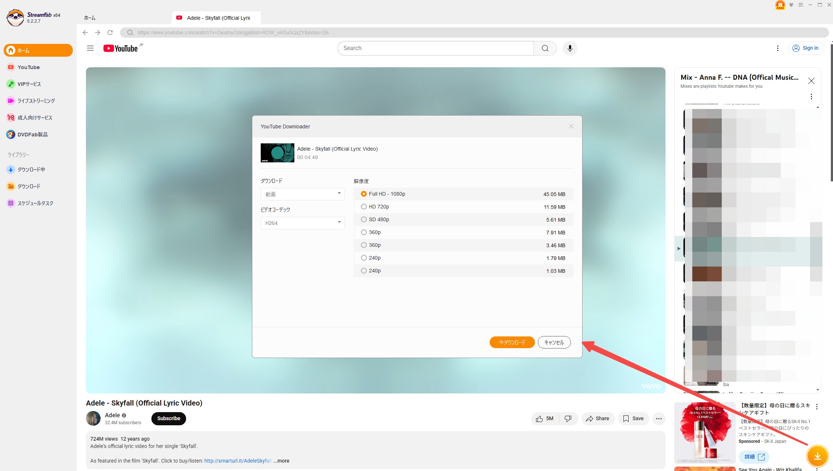The height and width of the screenshot is (471, 833).
Task: Switch to the Adele - Skyfall tab
Action: tap(216, 18)
